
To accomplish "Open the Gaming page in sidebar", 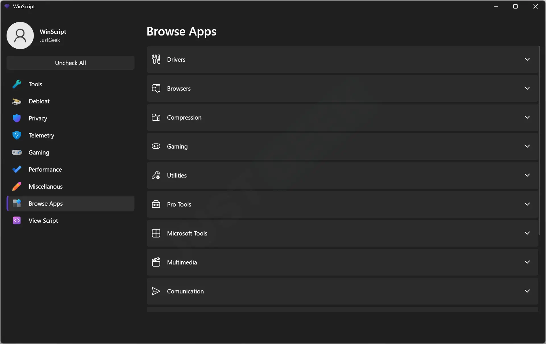I will [70, 152].
